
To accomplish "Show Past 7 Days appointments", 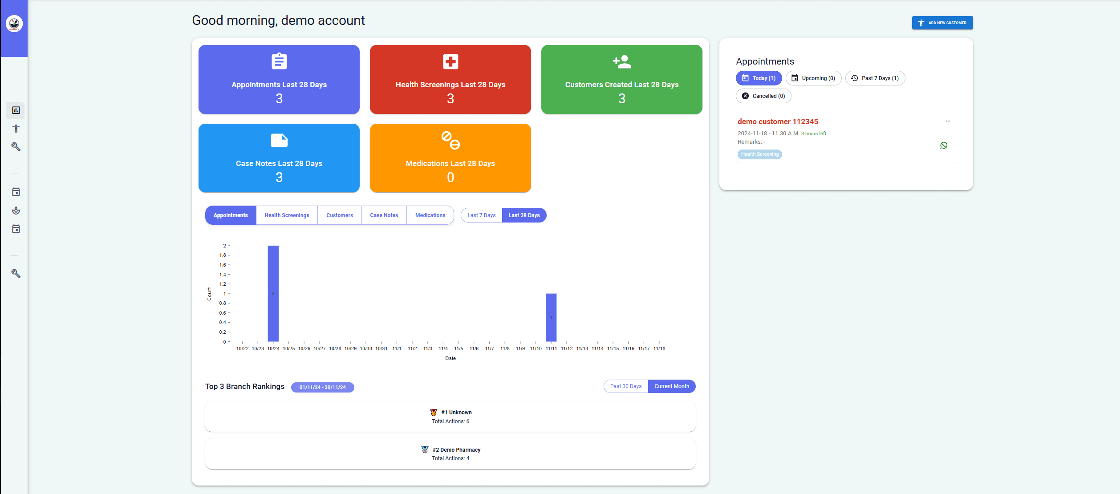I will click(874, 78).
